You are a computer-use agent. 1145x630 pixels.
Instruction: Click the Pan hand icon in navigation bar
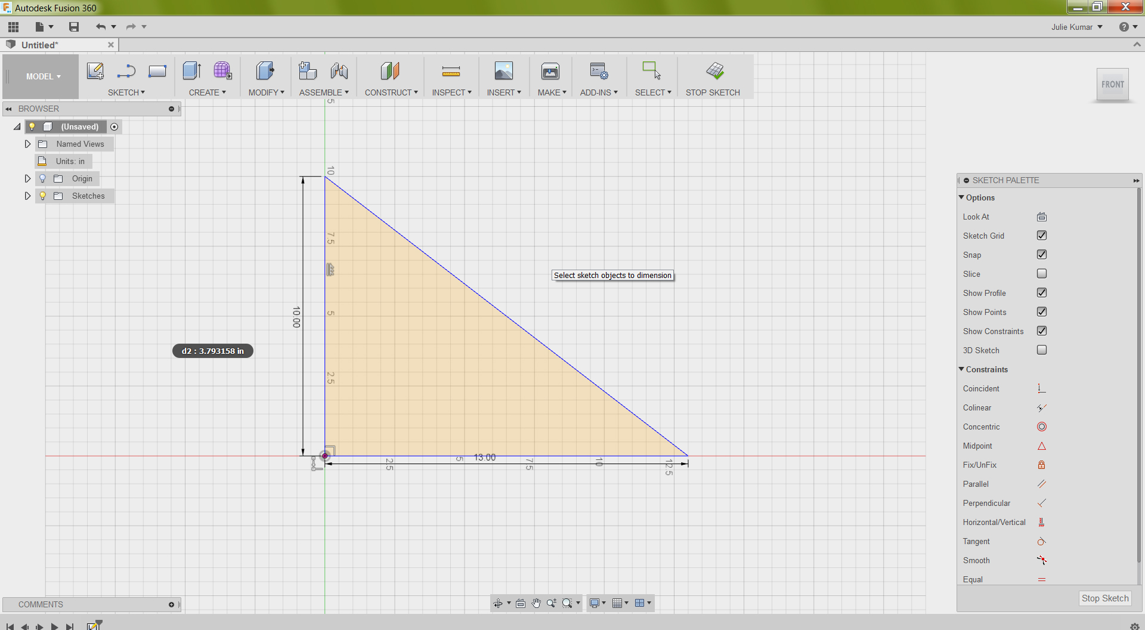tap(536, 603)
